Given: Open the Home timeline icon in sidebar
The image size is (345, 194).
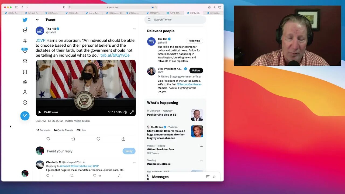Looking at the screenshot, I should [x=25, y=30].
